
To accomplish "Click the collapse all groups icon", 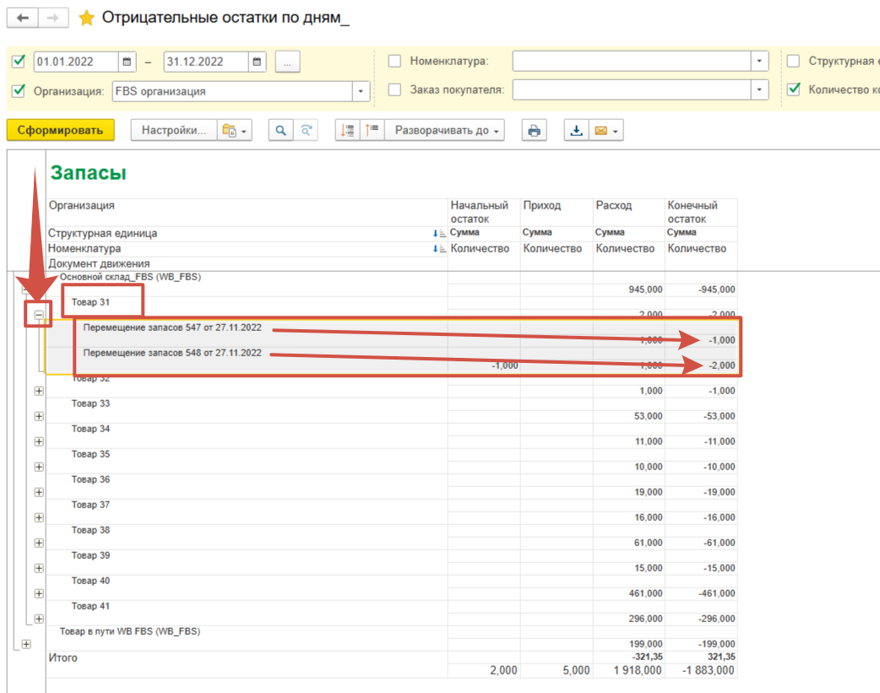I will point(372,131).
